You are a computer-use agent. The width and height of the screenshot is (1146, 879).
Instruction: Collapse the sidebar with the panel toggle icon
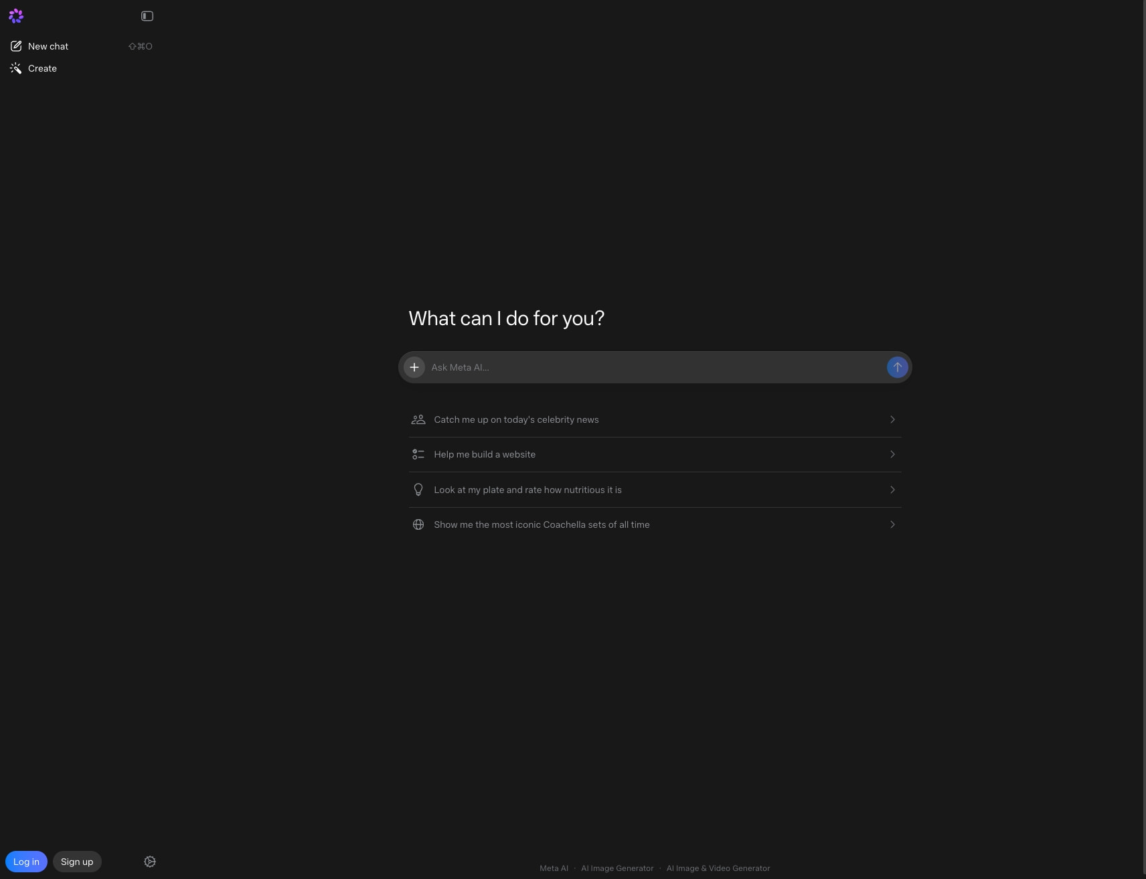coord(147,16)
